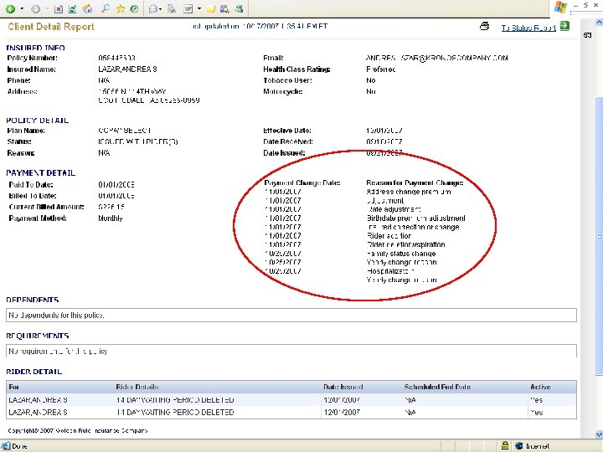Click the History icon in toolbar
The width and height of the screenshot is (603, 452).
coord(134,8)
